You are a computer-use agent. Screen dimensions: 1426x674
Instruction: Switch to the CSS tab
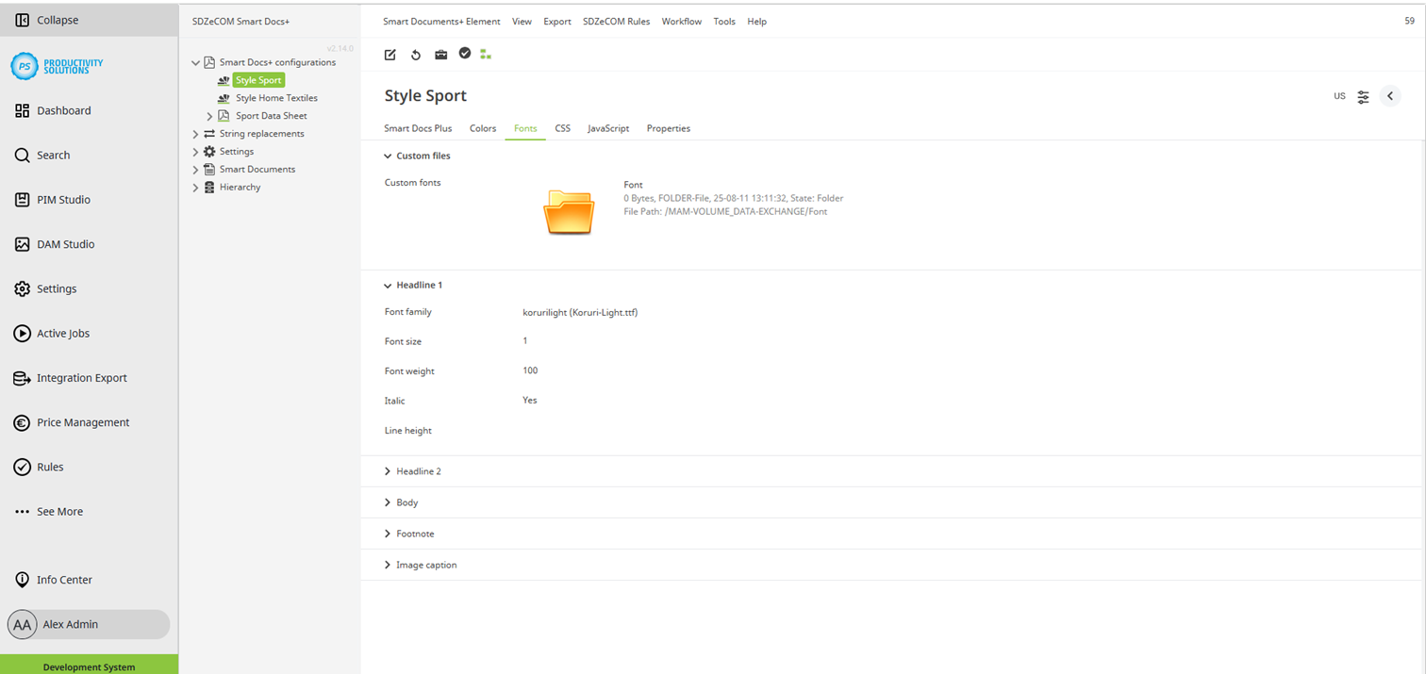562,128
